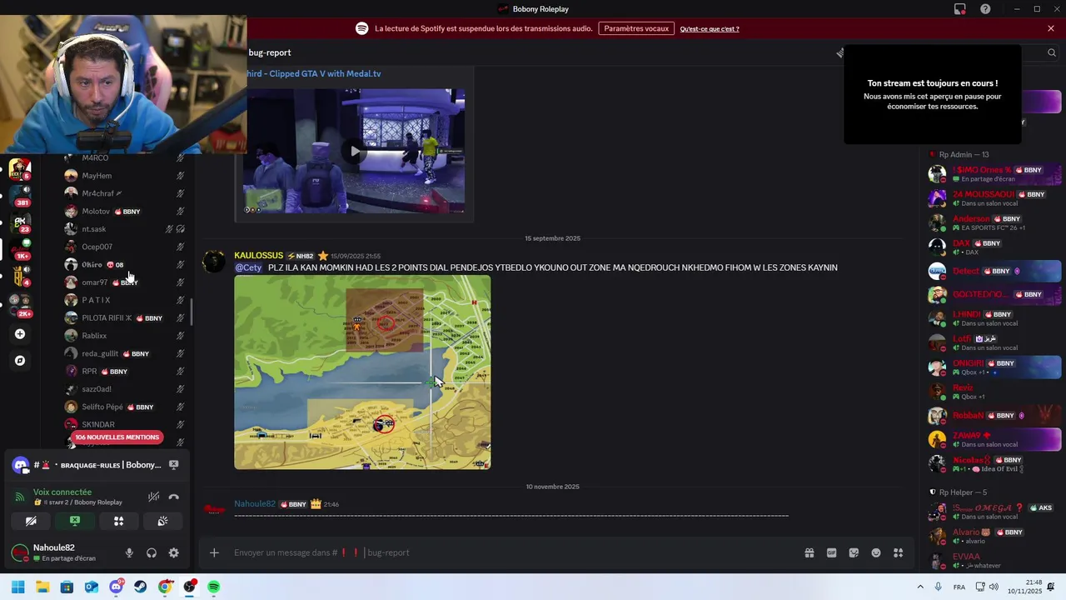Stop screen sharing with green screen button
This screenshot has width=1066, height=600.
coord(75,521)
